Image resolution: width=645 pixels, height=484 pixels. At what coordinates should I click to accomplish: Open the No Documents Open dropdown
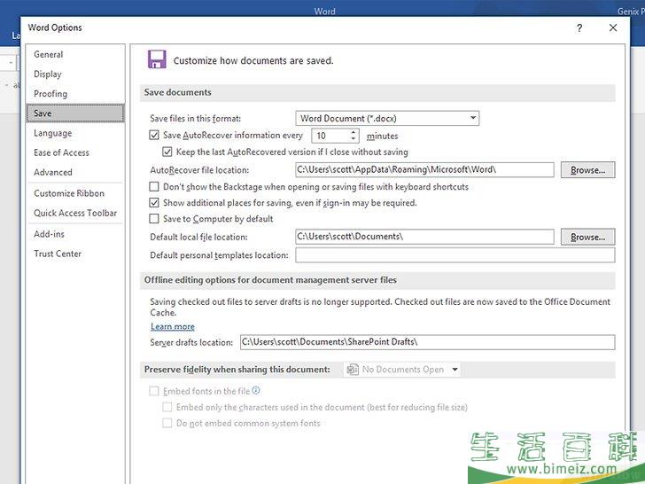coord(402,370)
